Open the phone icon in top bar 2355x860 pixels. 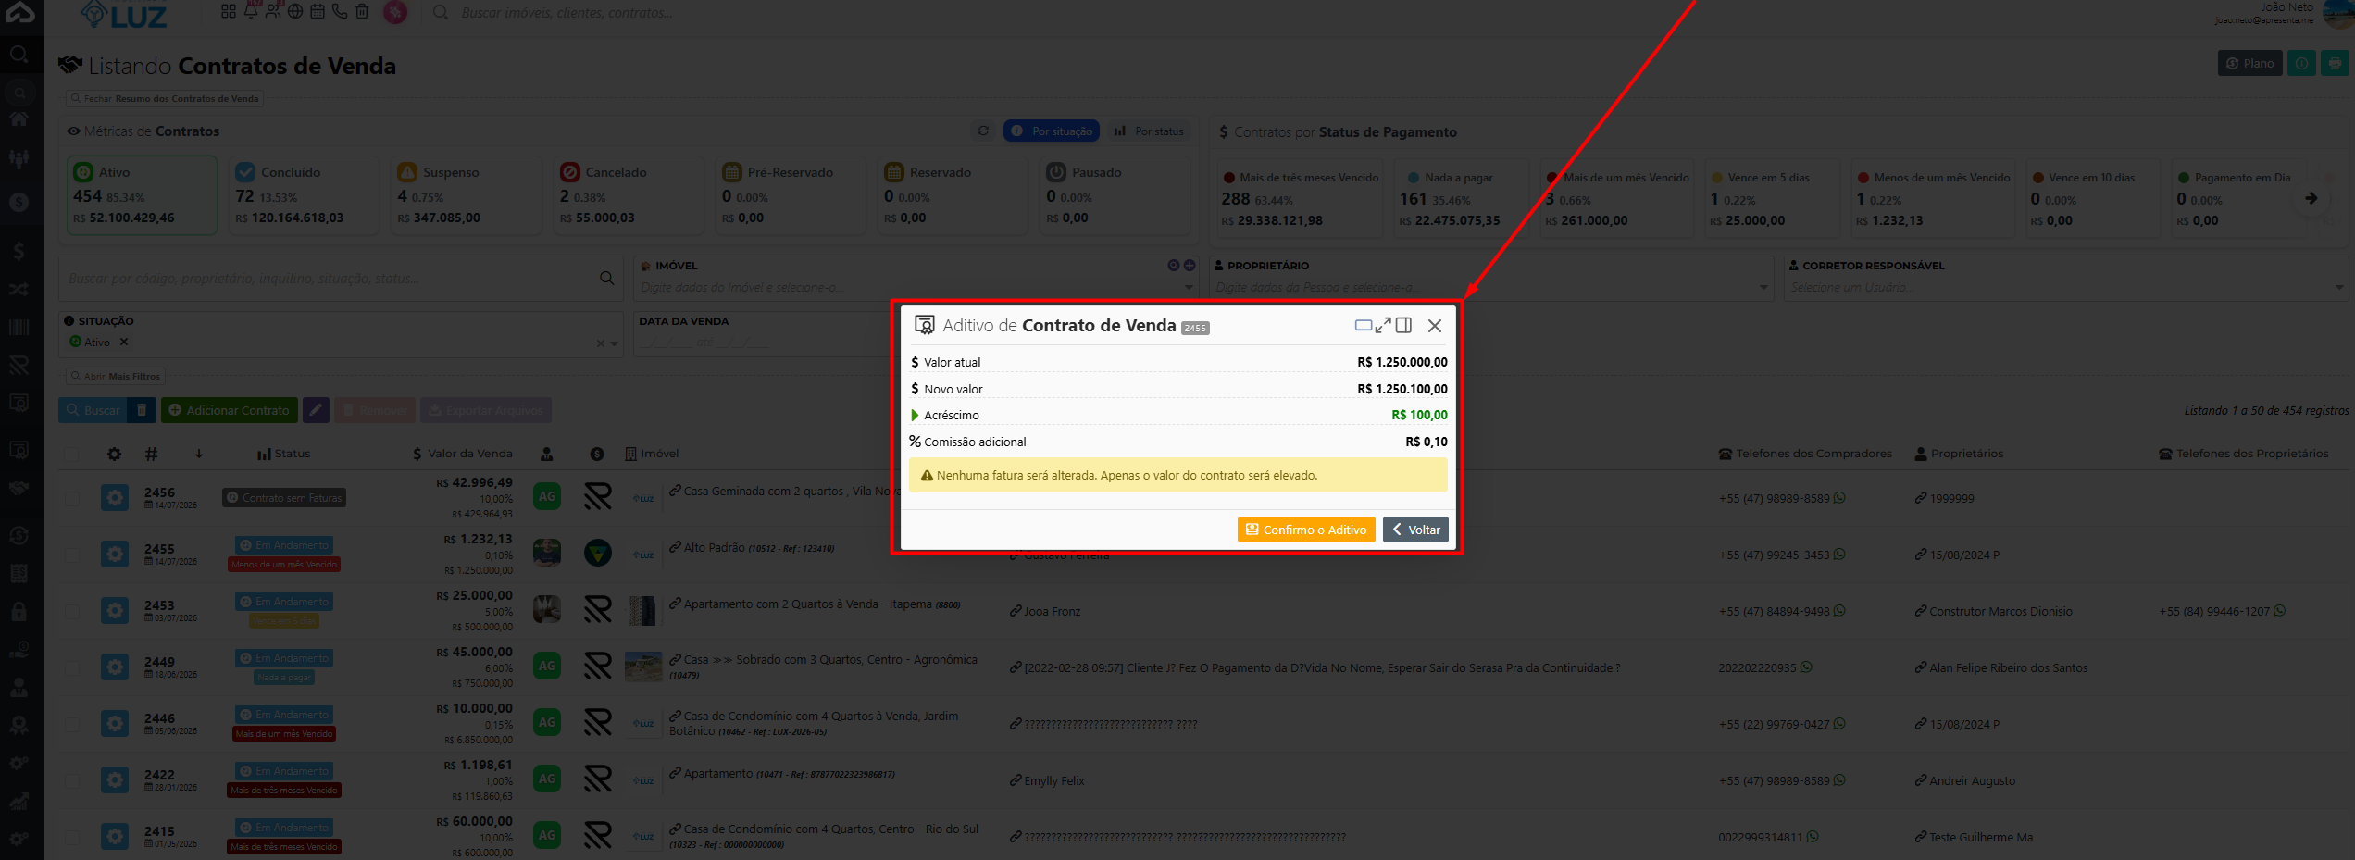tap(340, 11)
